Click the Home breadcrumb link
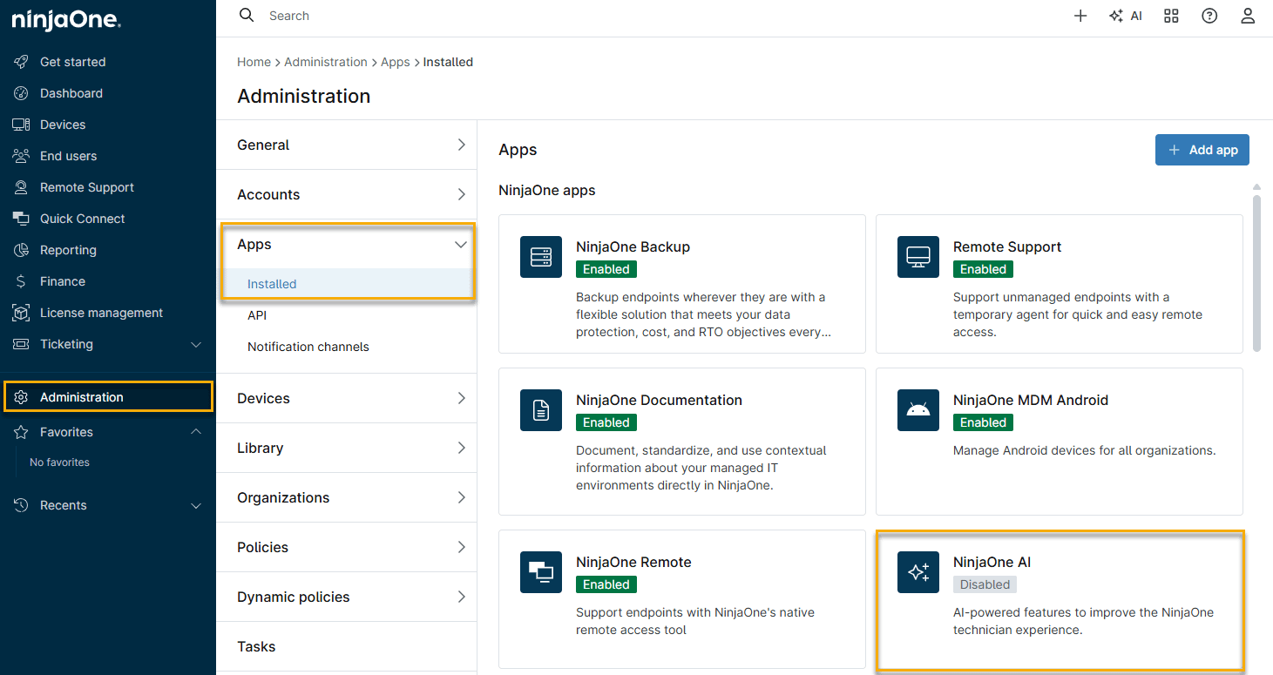Screen dimensions: 1273x675 tap(254, 62)
